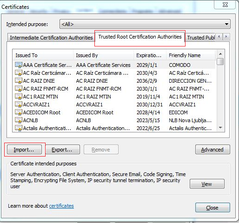Close the Certificates dialog via Close button

[212, 208]
